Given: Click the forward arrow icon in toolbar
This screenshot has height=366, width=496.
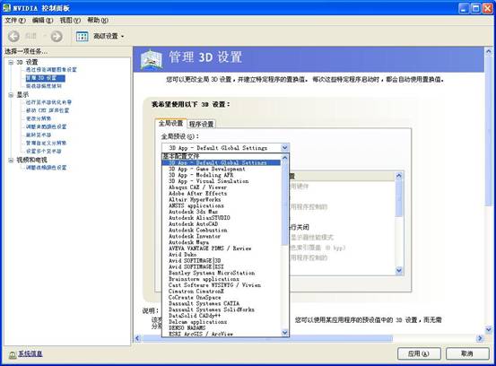Looking at the screenshot, I should point(57,37).
